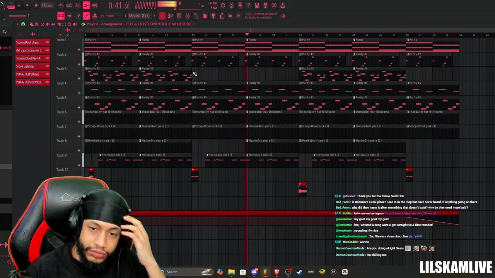This screenshot has width=495, height=278.
Task: Open the Mexiko..8 (1) pattern selector
Action: (x=139, y=16)
